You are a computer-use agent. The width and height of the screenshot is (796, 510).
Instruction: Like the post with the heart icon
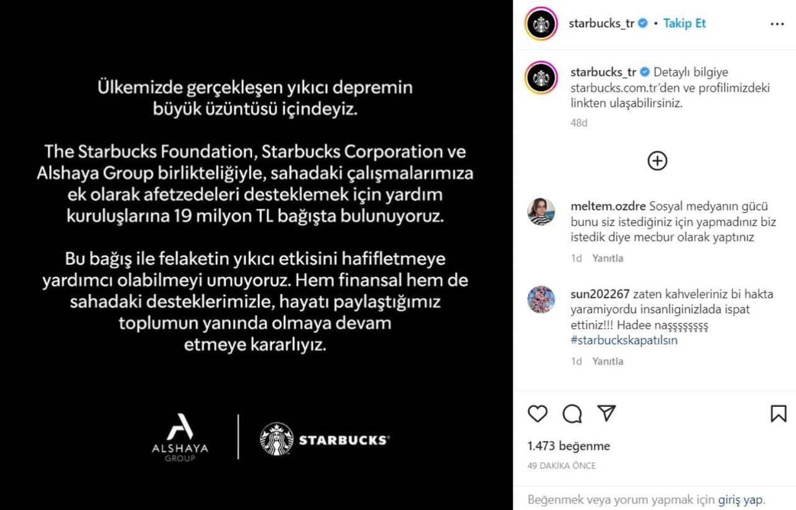[537, 414]
